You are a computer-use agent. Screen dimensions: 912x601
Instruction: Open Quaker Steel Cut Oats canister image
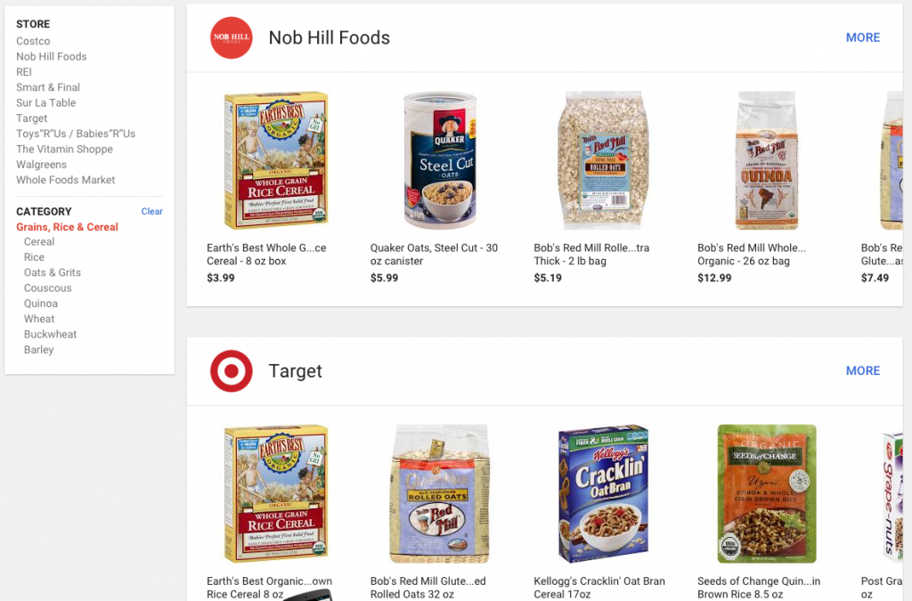tap(440, 160)
